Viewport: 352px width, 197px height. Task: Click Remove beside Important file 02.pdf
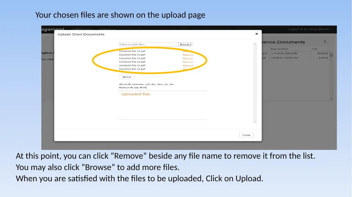tap(188, 55)
